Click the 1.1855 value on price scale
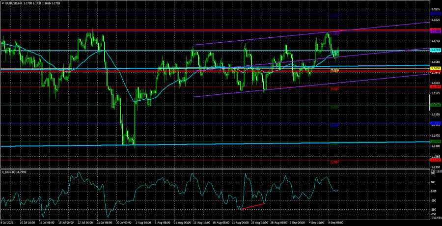 435,9
